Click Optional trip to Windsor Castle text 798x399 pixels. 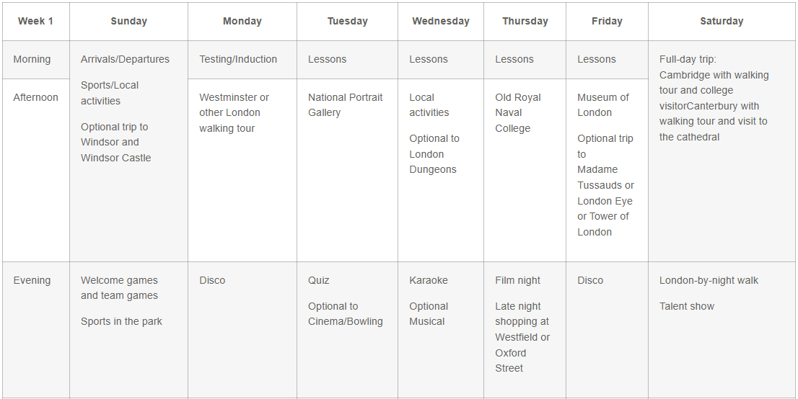point(115,143)
